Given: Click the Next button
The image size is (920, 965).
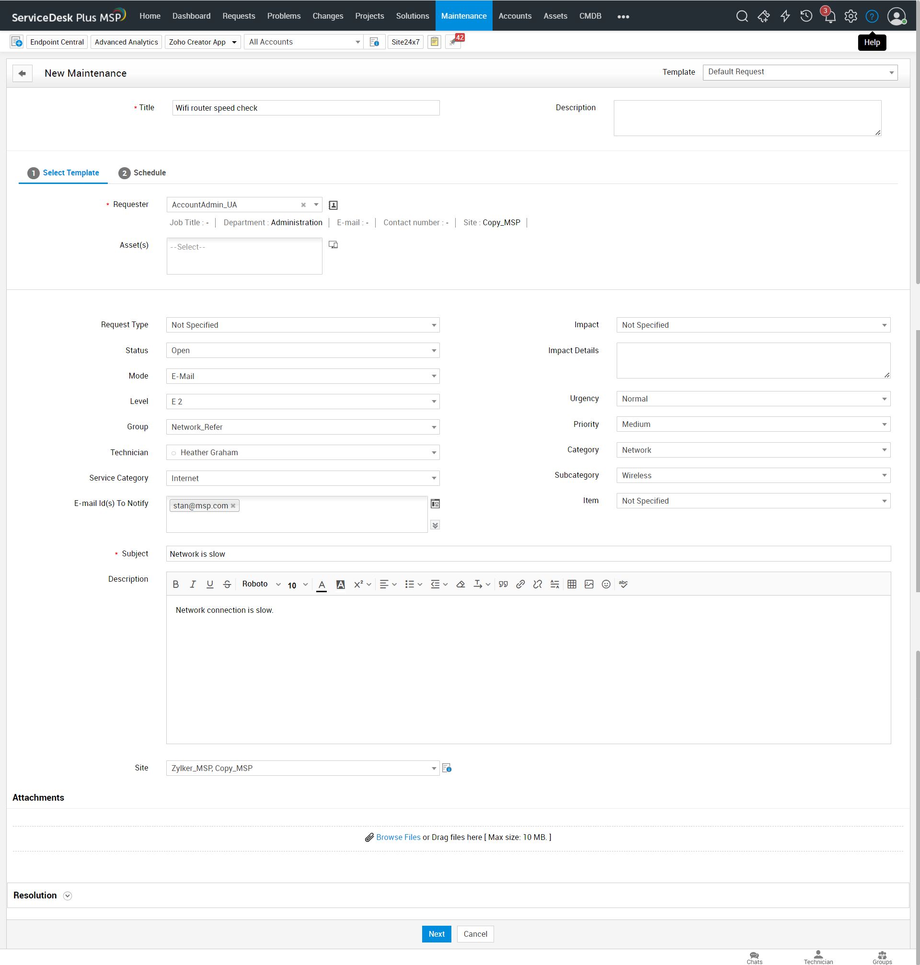Looking at the screenshot, I should pos(436,934).
